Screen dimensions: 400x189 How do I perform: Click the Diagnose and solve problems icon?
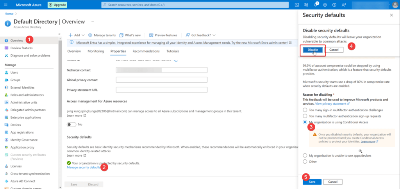(x=7, y=55)
